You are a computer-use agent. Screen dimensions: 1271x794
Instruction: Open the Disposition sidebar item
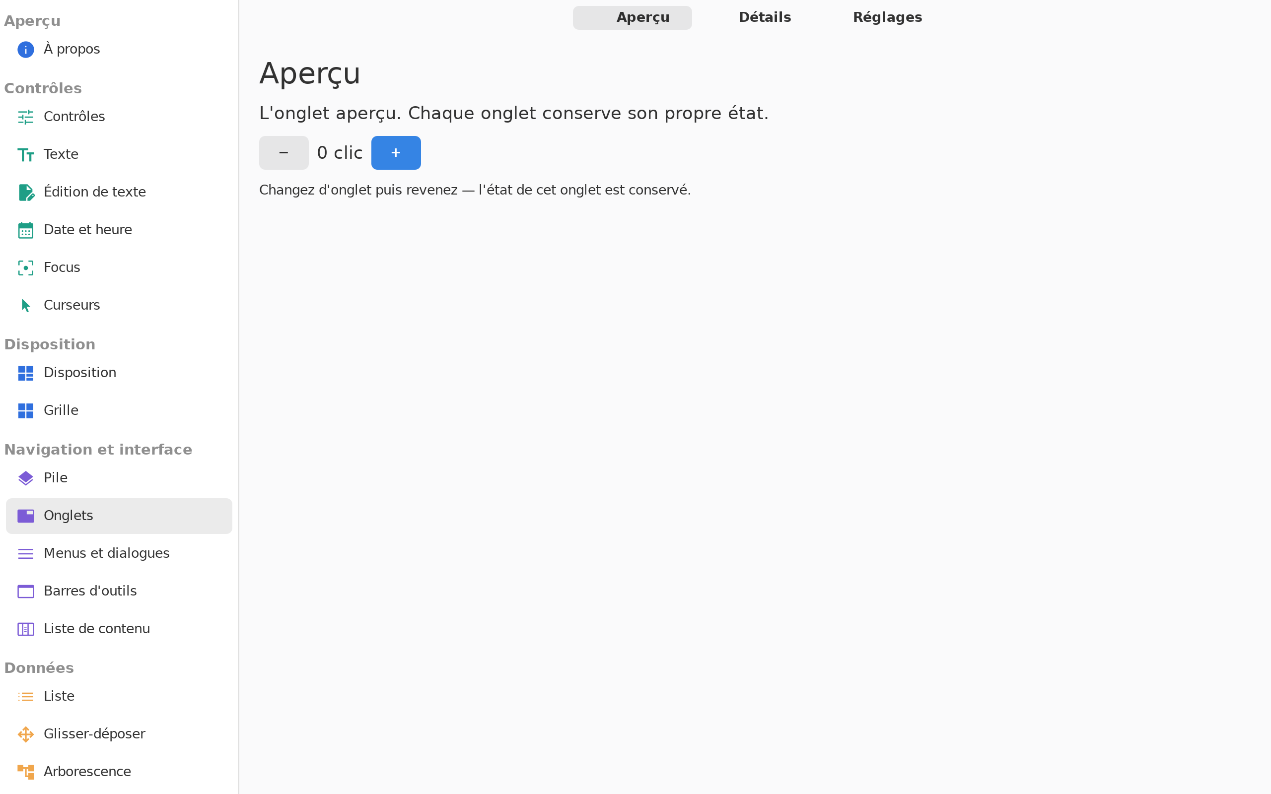click(119, 373)
